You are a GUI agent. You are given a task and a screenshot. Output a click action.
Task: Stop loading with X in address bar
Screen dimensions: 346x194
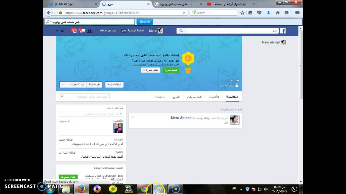184,13
